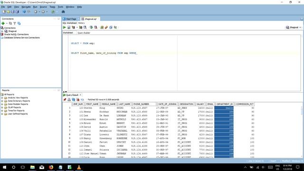Click the Commit icon in worksheet toolbar

tap(91, 28)
